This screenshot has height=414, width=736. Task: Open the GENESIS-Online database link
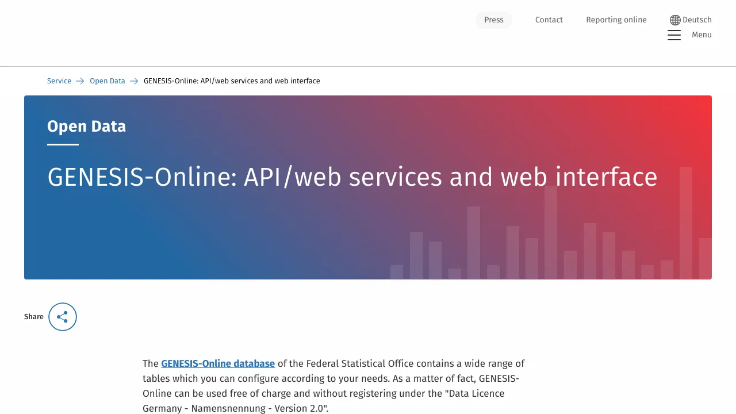[x=218, y=363]
